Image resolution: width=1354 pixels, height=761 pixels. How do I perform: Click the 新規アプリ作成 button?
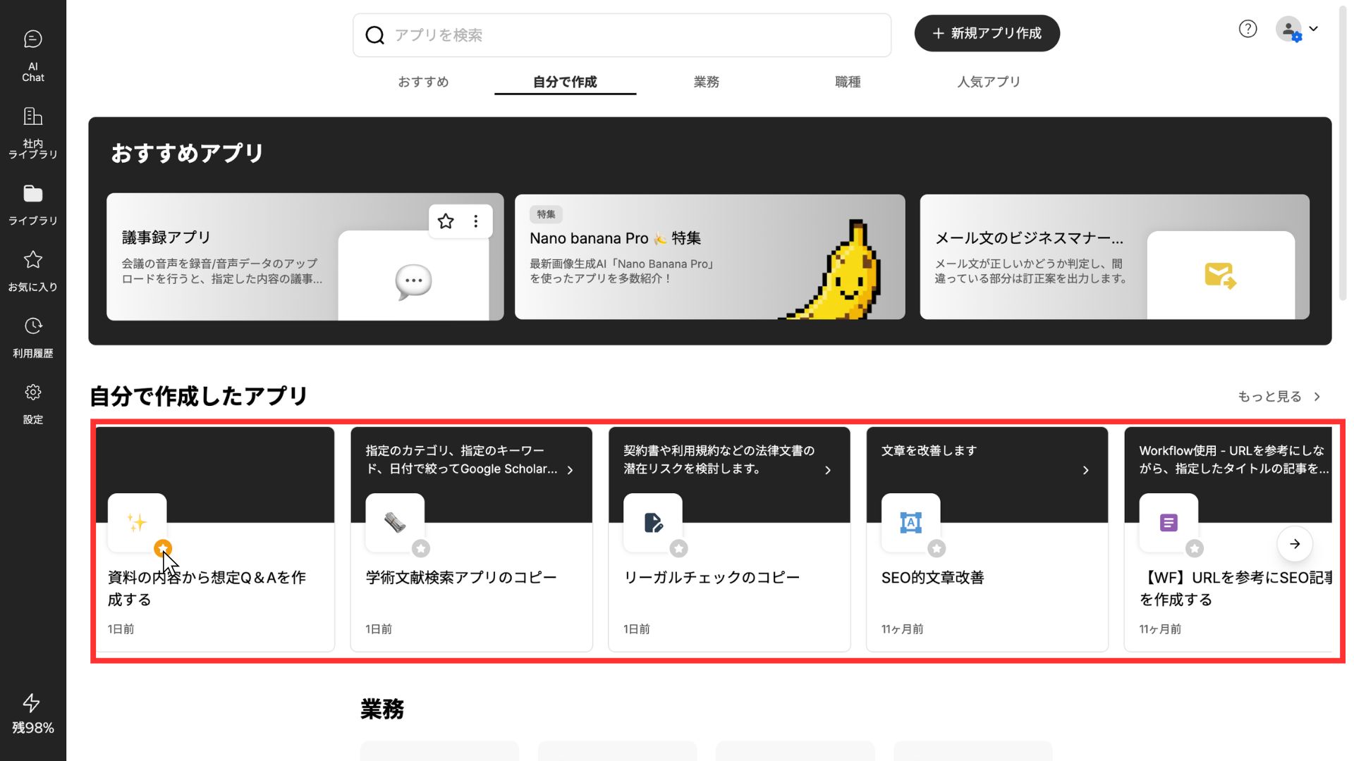coord(987,33)
